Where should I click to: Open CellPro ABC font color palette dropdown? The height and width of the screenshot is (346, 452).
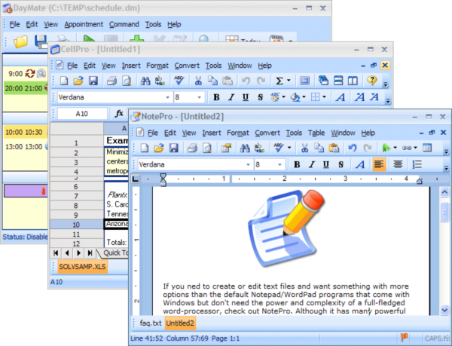click(x=284, y=97)
